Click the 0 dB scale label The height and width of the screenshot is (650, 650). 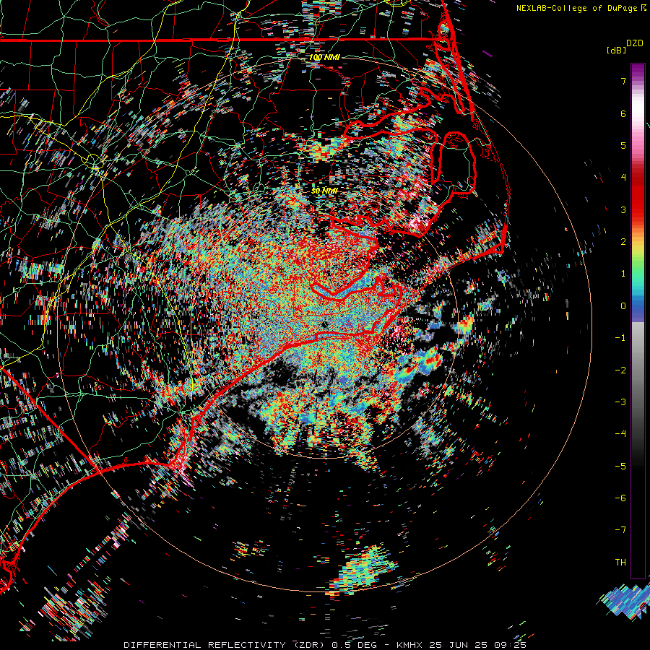(x=623, y=306)
